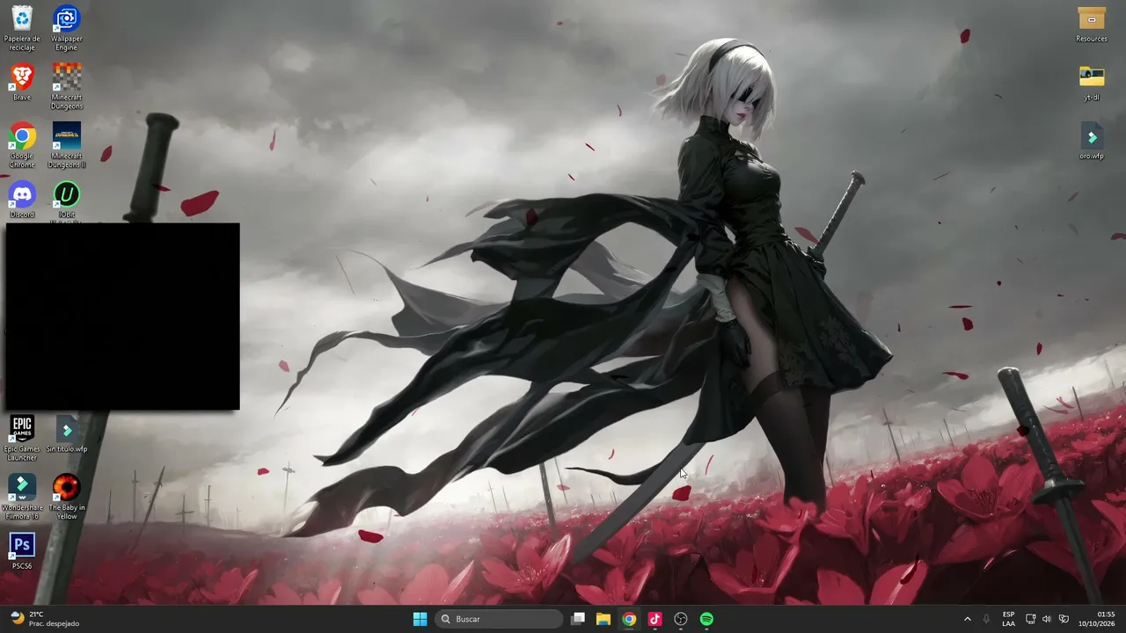Open Spotify from the taskbar
The width and height of the screenshot is (1126, 633).
(x=706, y=619)
